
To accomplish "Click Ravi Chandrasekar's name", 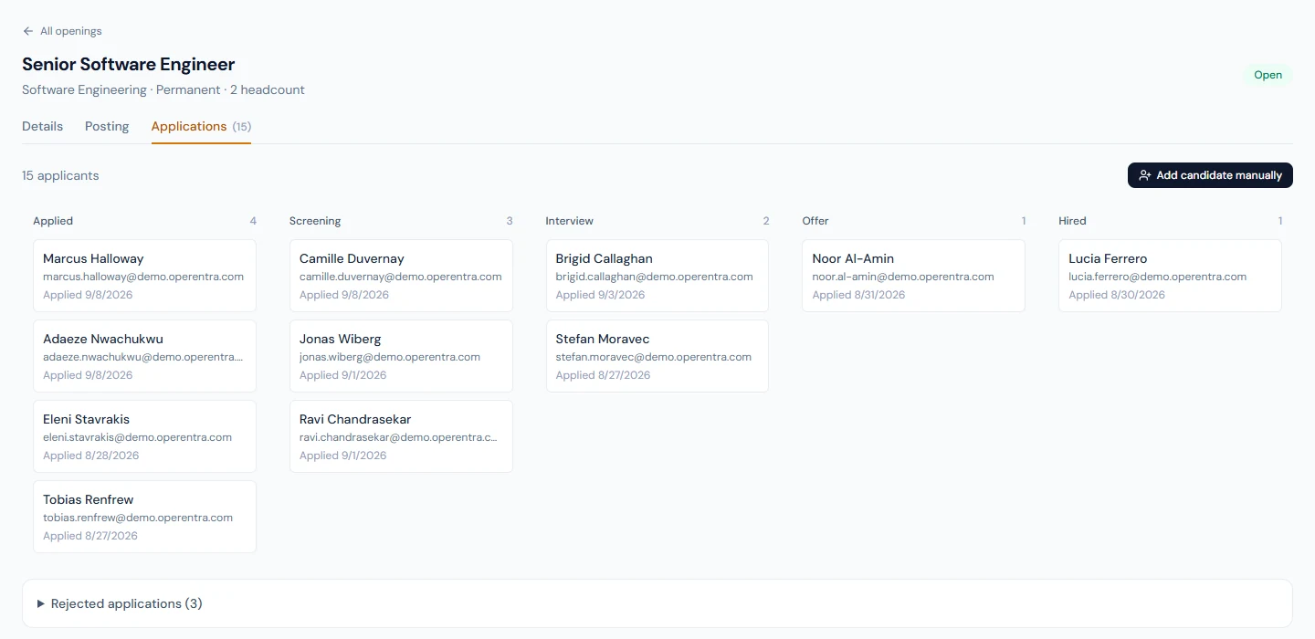I will 355,419.
